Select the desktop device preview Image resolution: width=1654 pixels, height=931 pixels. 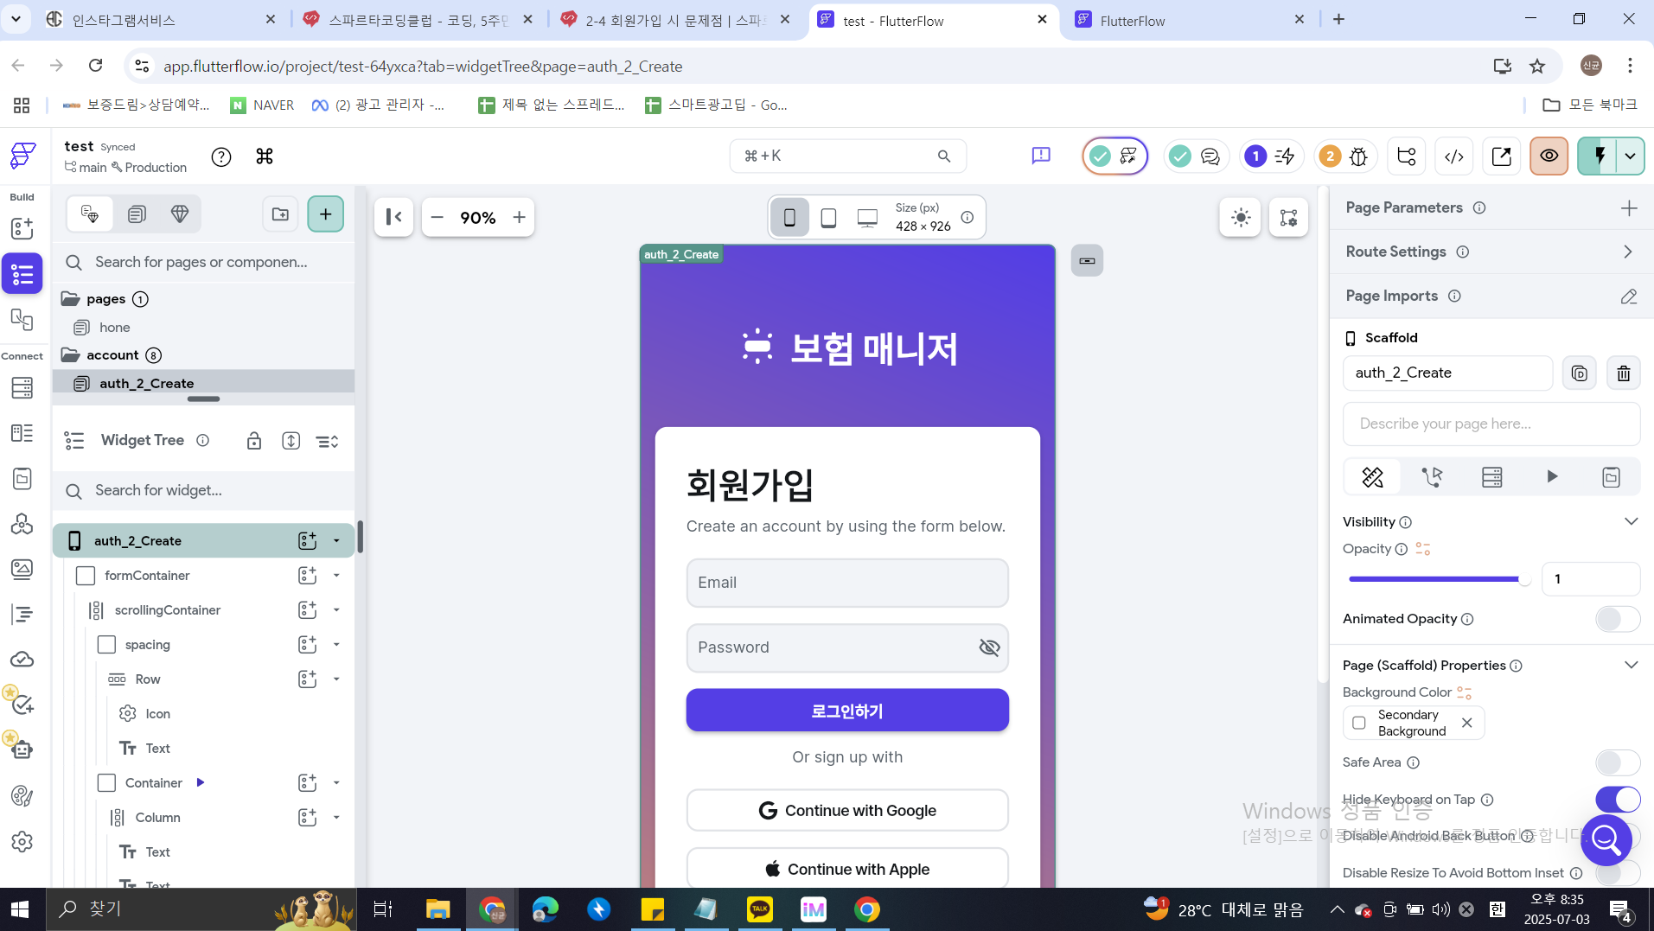(867, 218)
